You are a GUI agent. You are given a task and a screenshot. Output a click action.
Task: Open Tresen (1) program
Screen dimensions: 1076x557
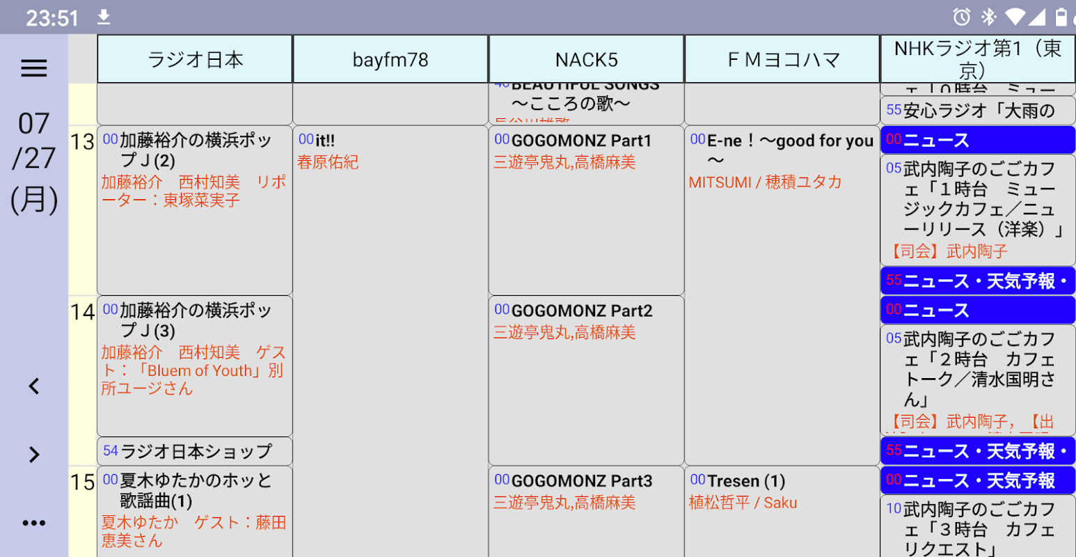pyautogui.click(x=782, y=512)
